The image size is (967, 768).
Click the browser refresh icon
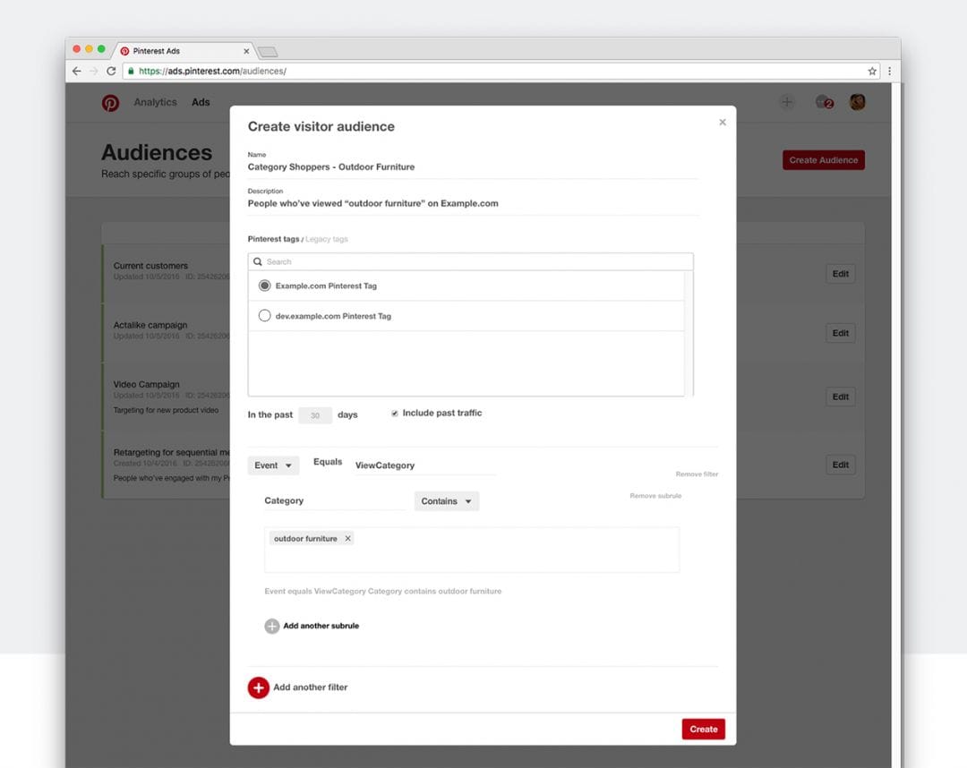coord(110,70)
